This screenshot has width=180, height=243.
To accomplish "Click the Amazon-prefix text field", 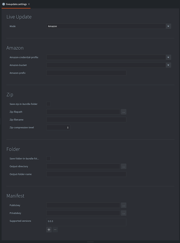I will click(x=86, y=73).
